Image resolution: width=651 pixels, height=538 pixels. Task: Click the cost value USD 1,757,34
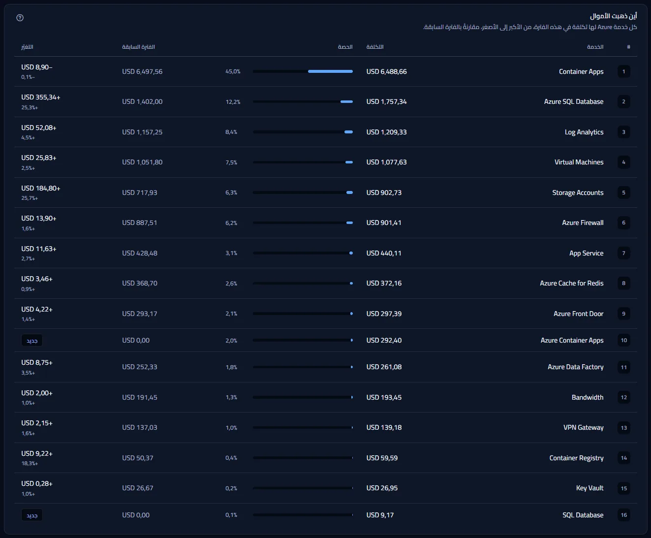[x=386, y=101]
